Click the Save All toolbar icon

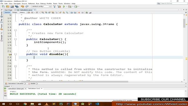click(x=17, y=6)
